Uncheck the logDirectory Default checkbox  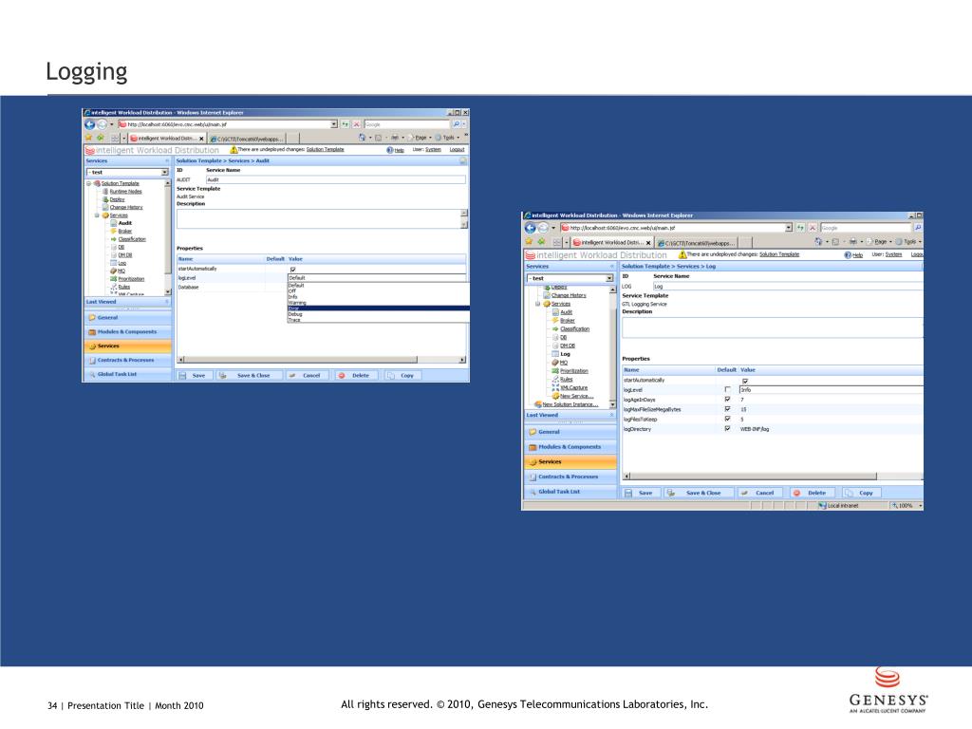[727, 429]
